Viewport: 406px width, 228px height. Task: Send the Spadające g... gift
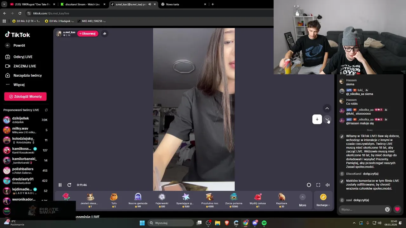point(186,200)
